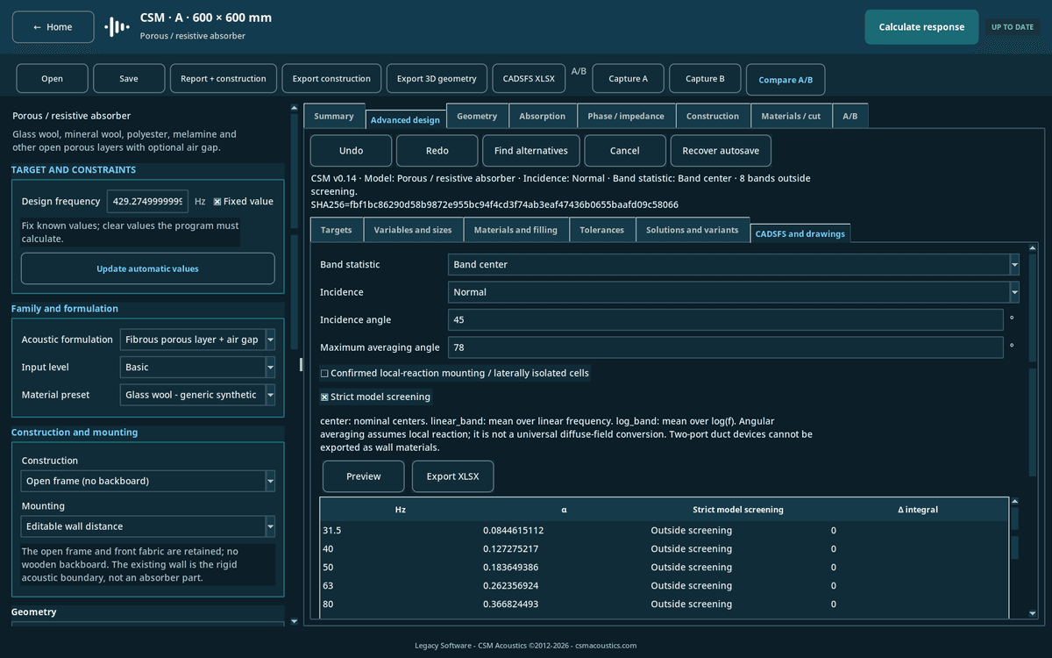
Task: Click the Redo button
Action: point(437,151)
